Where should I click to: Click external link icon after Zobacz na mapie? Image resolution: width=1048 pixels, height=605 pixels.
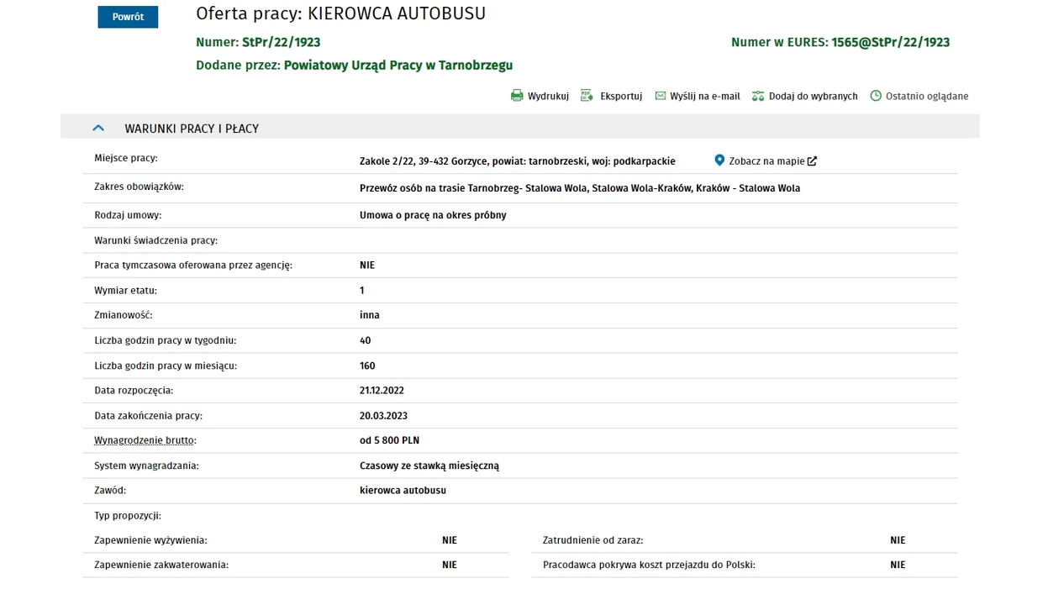coord(812,161)
